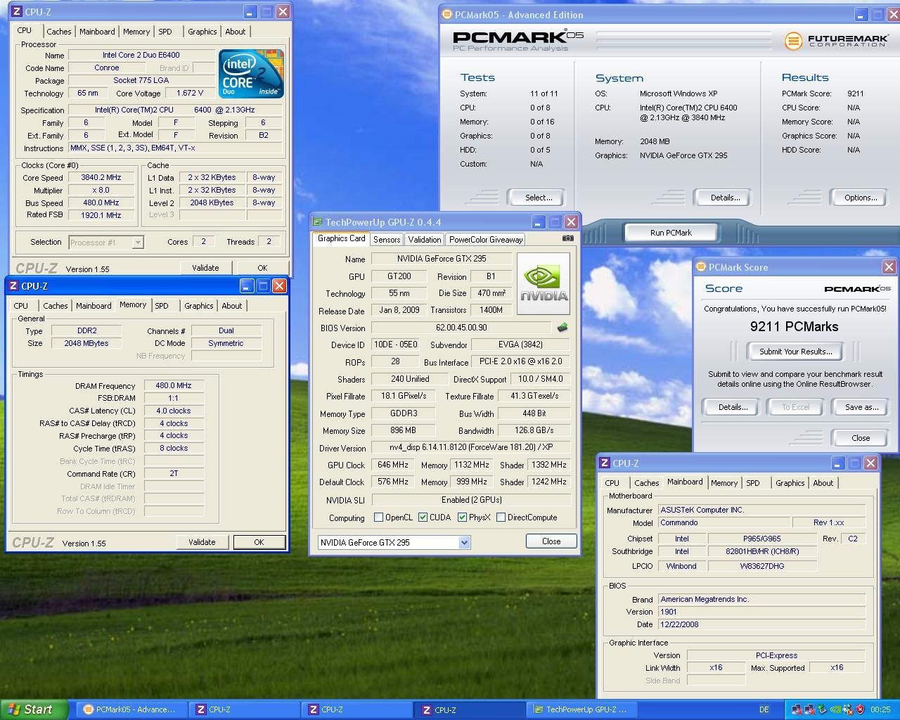Click the NVIDIA SLI Enabled (2 GPUs) field

471,500
